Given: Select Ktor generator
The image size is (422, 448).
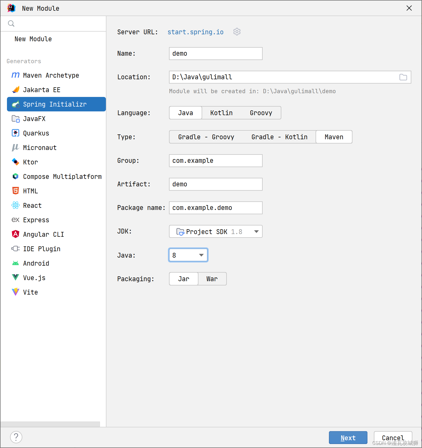Looking at the screenshot, I should [56, 162].
